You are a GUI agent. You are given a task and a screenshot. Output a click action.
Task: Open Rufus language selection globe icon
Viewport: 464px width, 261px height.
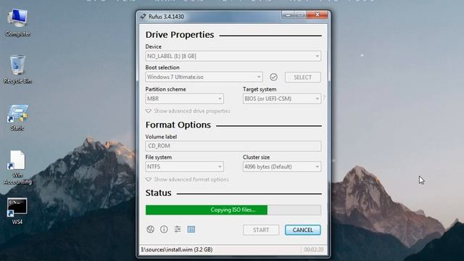150,229
